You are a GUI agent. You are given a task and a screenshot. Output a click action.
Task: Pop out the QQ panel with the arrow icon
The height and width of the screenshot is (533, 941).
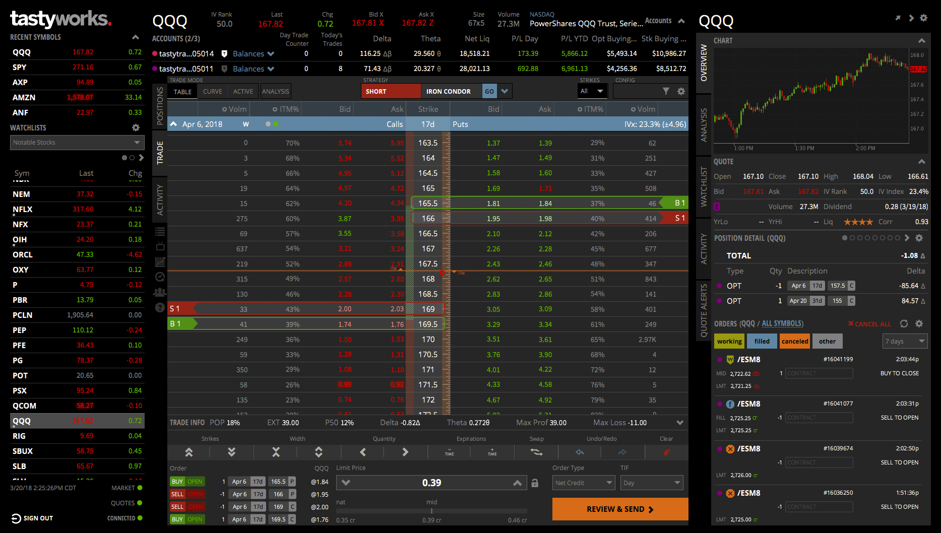click(898, 18)
